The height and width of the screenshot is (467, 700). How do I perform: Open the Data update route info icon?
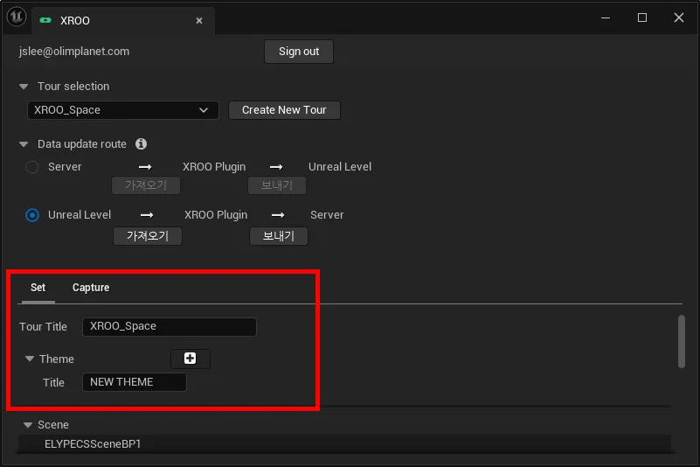141,144
